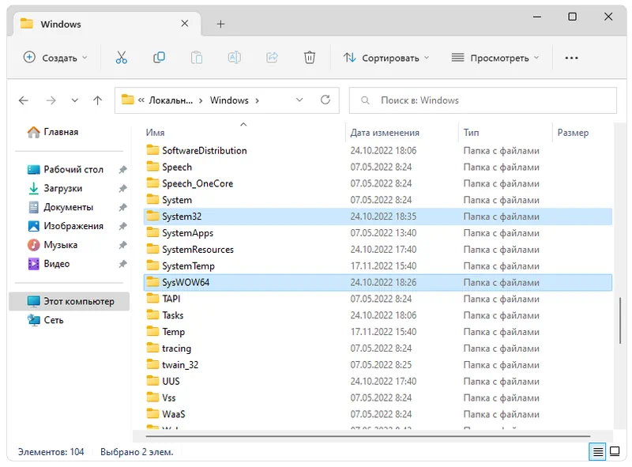Go up one folder level arrow
Viewport: 632px width, 467px height.
pos(97,100)
